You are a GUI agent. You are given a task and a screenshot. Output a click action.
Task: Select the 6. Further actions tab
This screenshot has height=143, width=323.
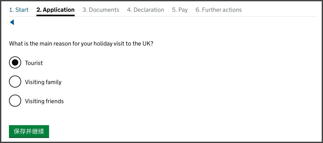pyautogui.click(x=219, y=10)
